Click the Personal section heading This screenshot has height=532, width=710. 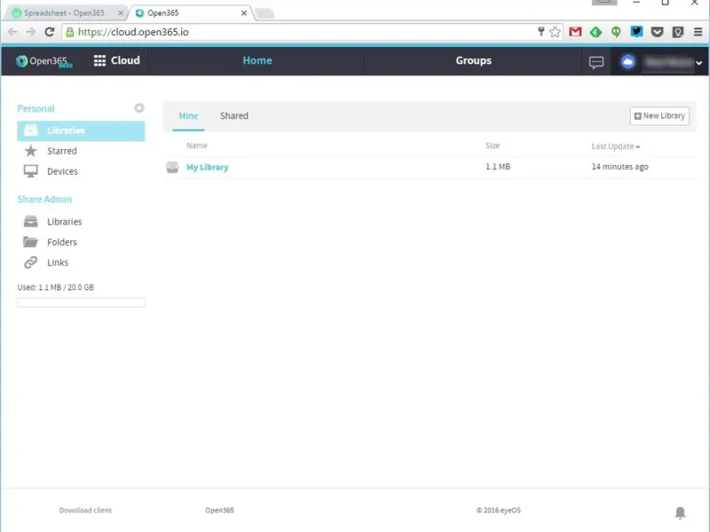[35, 108]
